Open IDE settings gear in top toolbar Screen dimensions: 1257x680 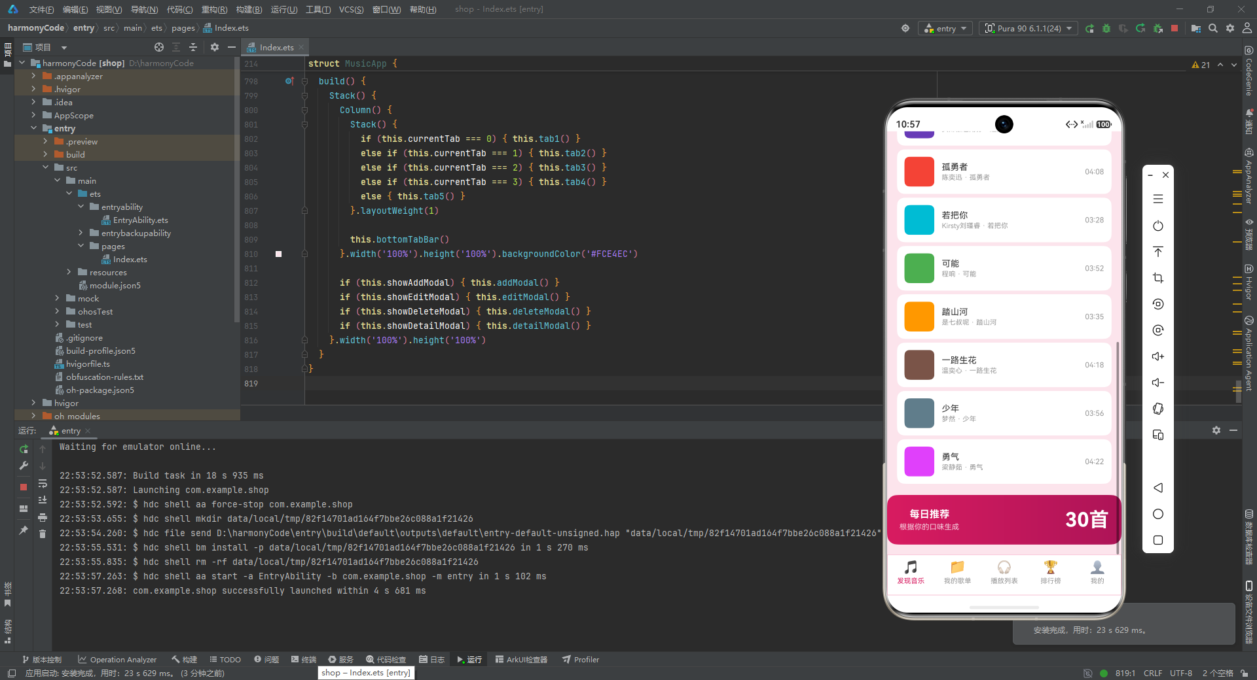1230,28
